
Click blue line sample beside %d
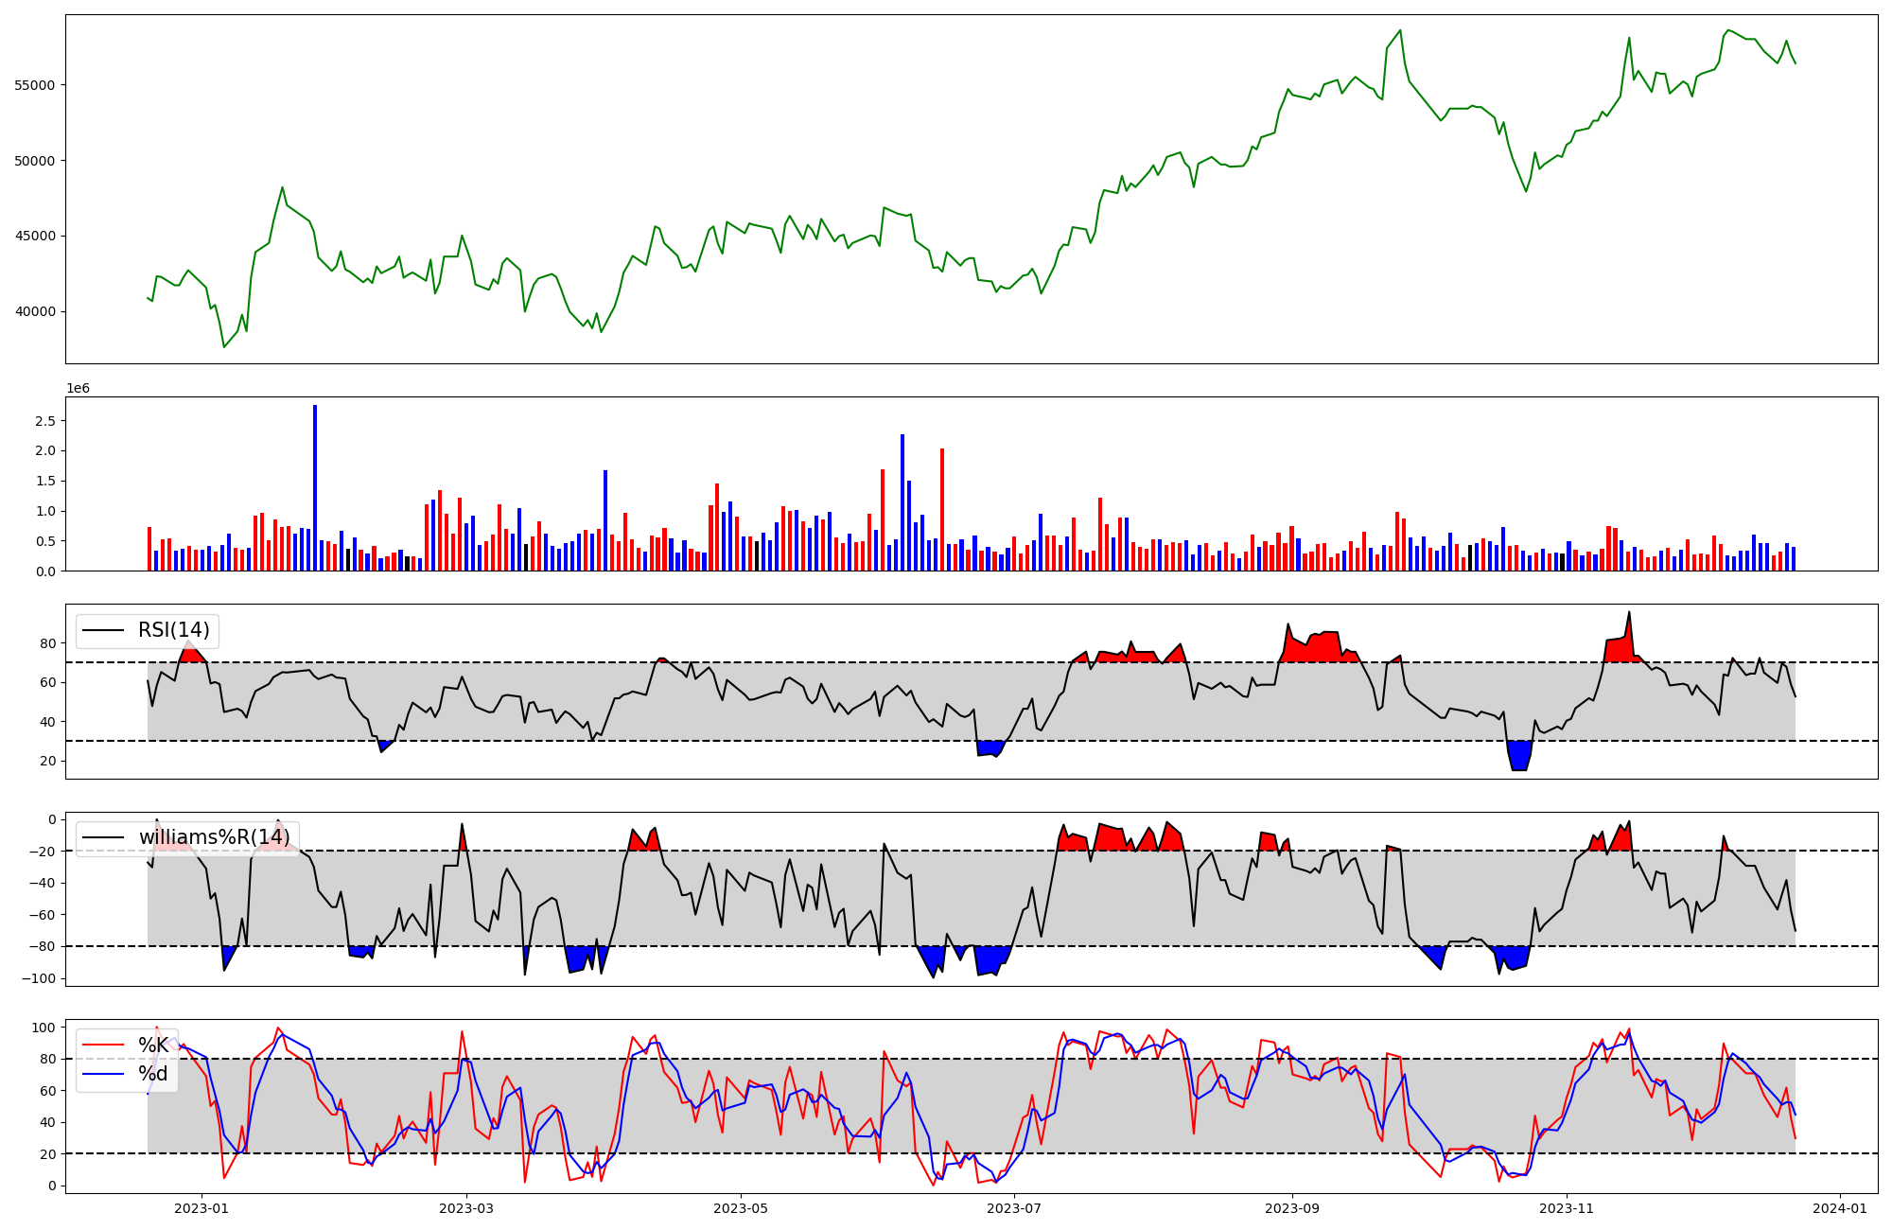[103, 1073]
